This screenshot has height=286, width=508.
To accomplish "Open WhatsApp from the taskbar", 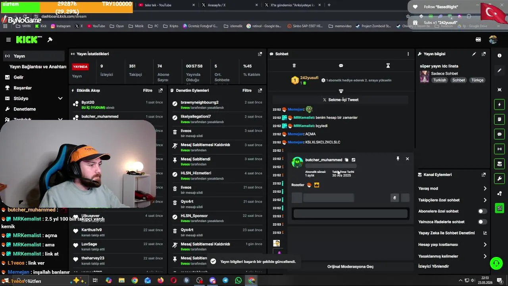I will coord(238,280).
